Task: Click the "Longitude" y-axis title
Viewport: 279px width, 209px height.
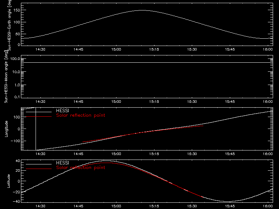Action: [x=6, y=129]
